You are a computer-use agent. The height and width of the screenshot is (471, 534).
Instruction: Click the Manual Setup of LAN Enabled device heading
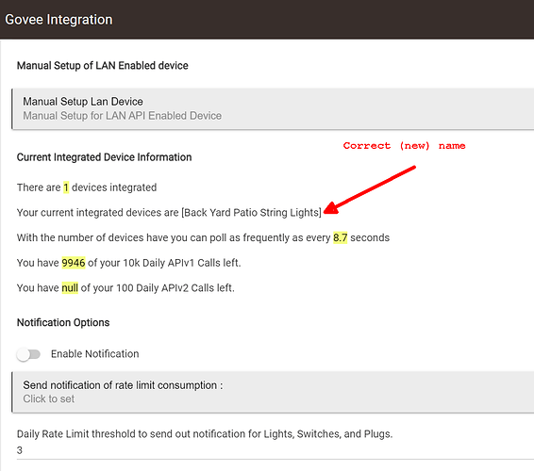103,65
